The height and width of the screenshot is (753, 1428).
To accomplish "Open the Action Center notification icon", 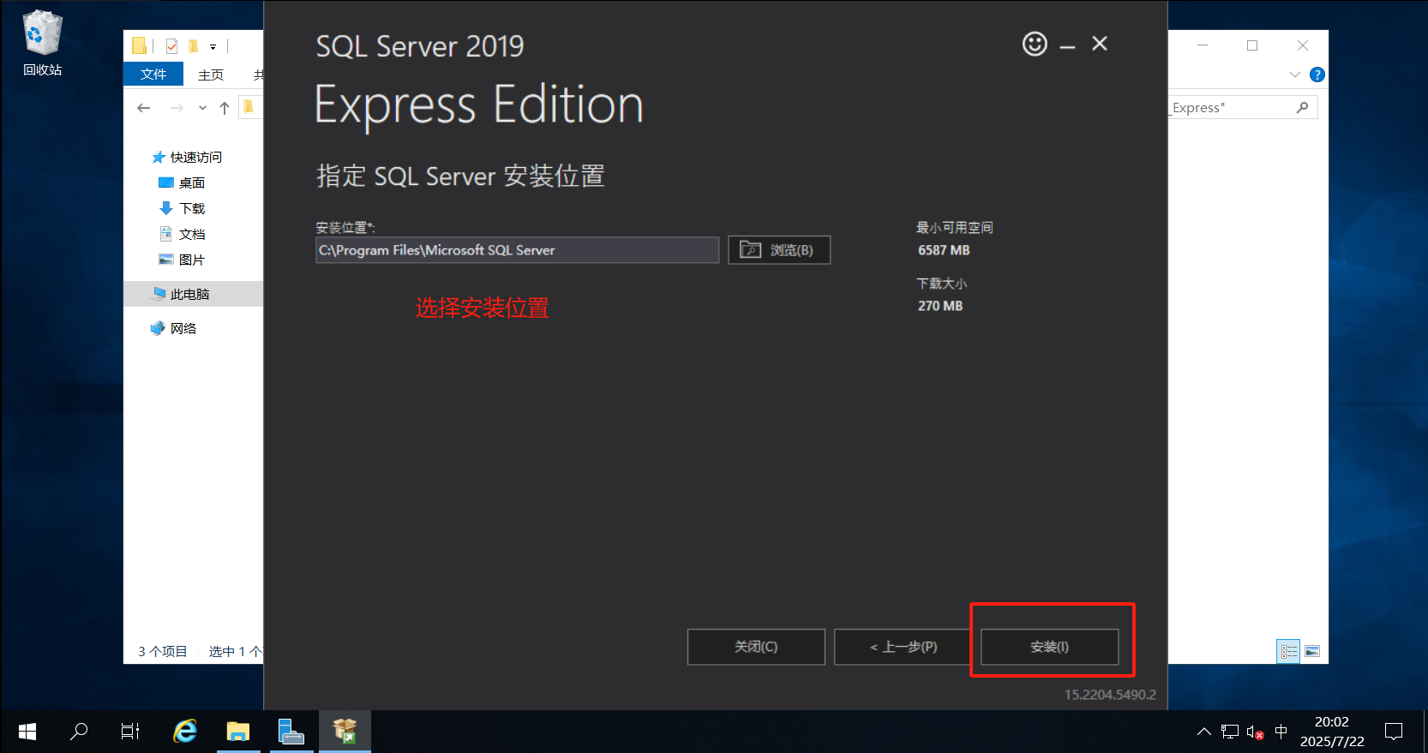I will [1394, 732].
